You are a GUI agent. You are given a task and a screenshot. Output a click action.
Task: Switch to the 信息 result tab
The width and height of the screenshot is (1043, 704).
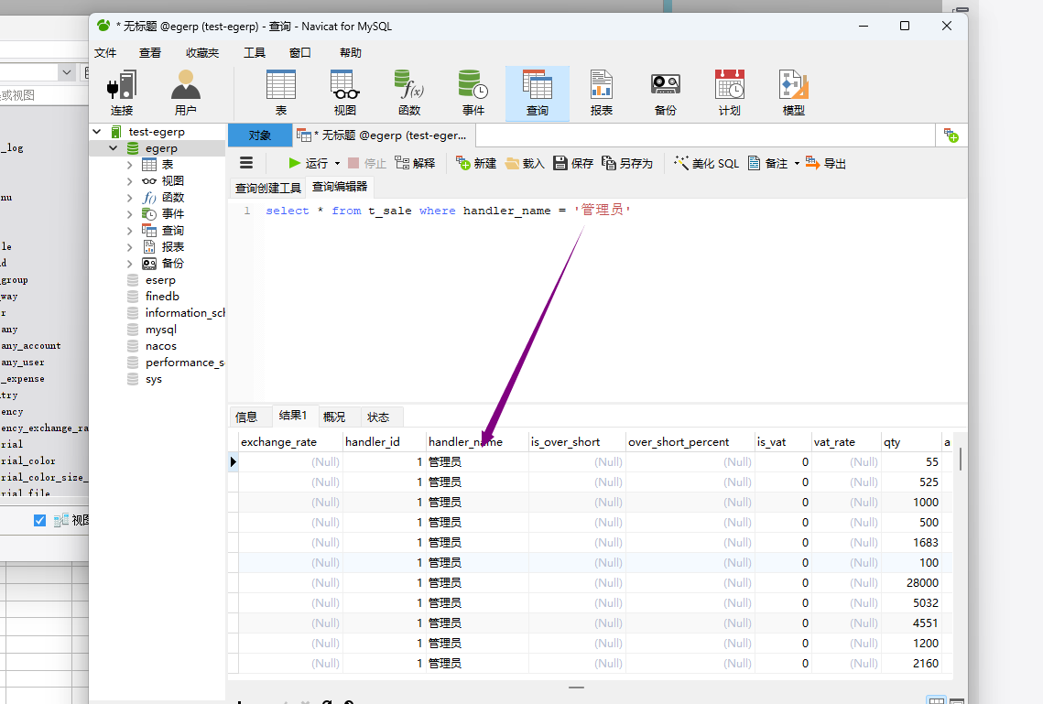pos(246,417)
